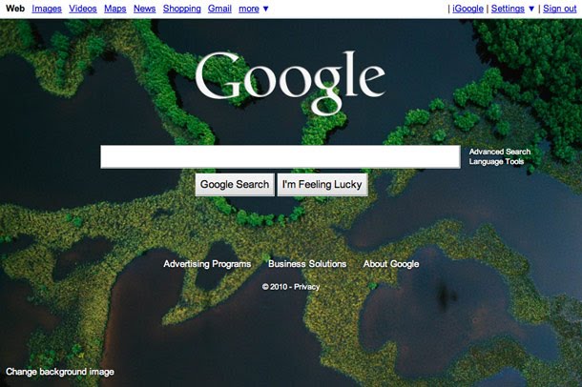This screenshot has width=582, height=387.
Task: Open the Videos link
Action: pos(83,9)
